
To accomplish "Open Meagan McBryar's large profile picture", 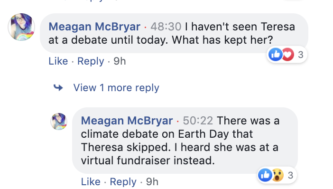I will click(x=21, y=27).
